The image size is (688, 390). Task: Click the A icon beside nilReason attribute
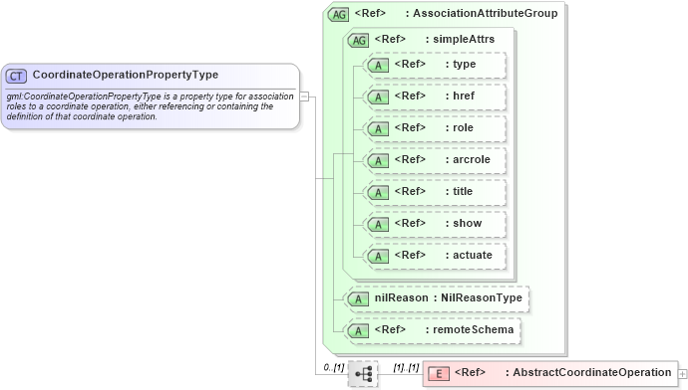(x=358, y=299)
